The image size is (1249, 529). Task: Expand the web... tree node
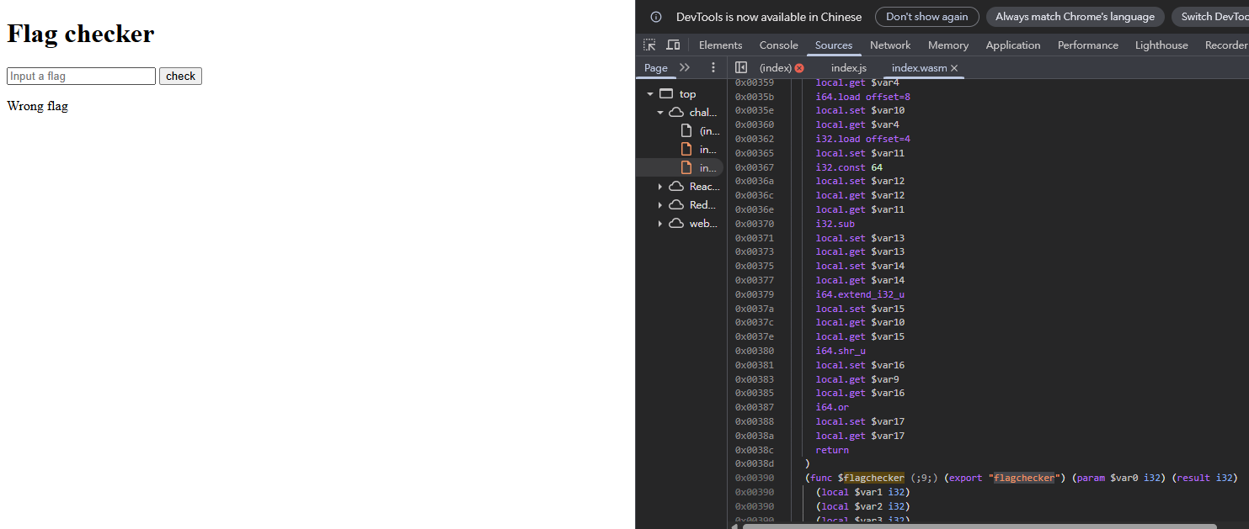[x=660, y=224]
